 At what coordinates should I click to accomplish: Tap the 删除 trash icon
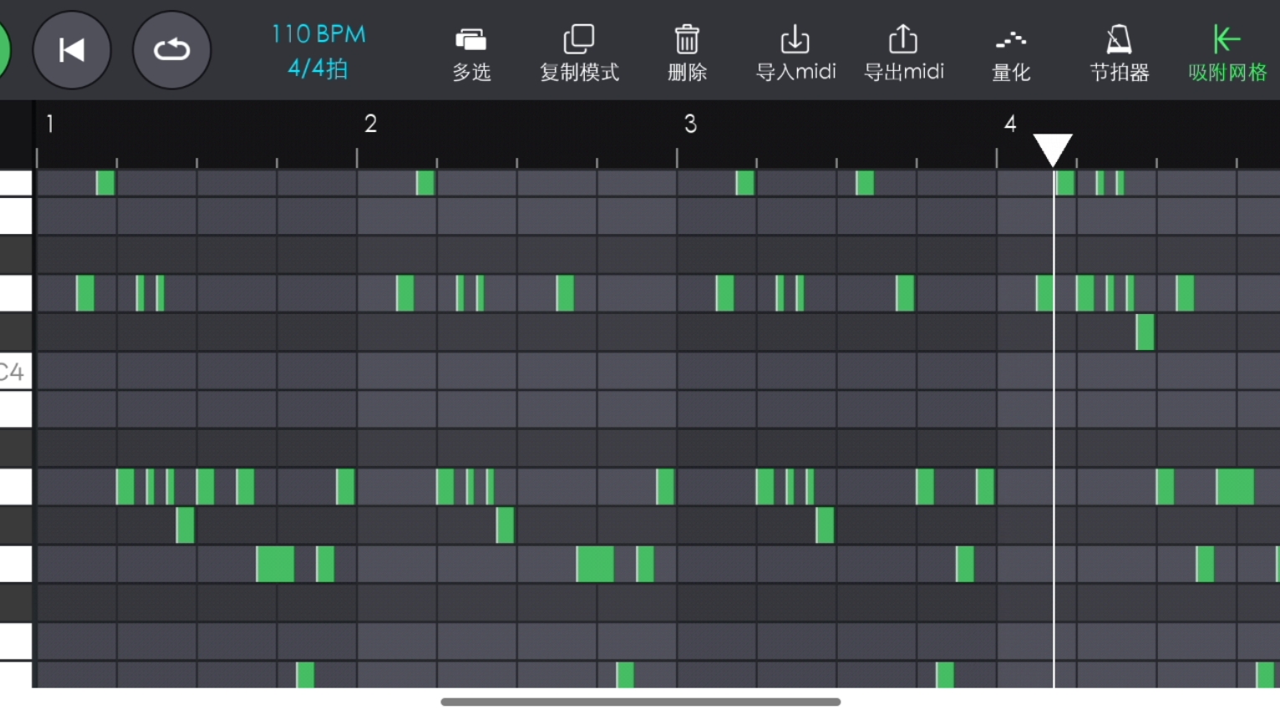point(687,54)
